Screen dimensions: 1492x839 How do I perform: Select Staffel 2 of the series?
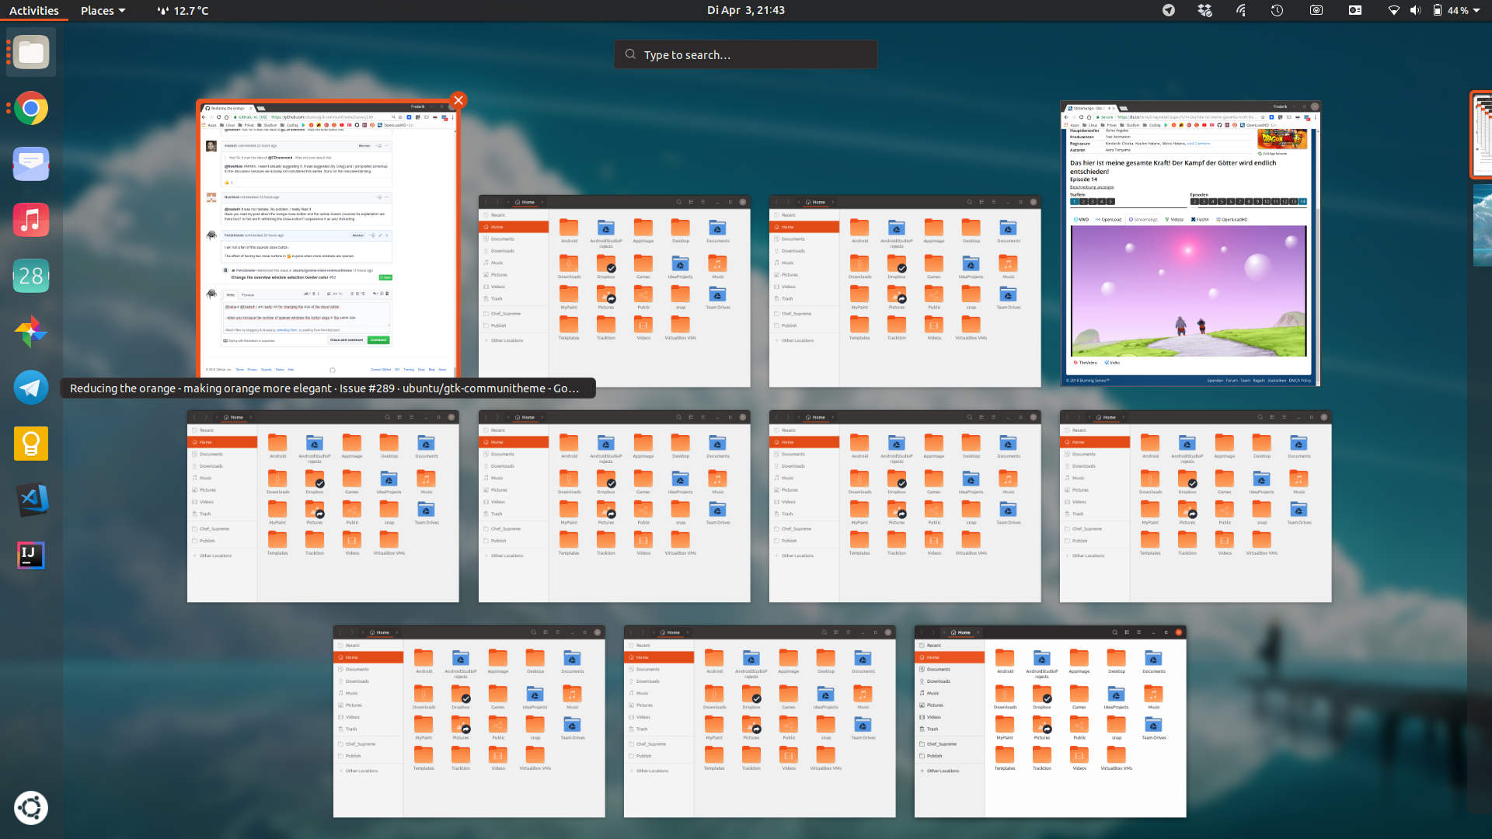point(1083,201)
